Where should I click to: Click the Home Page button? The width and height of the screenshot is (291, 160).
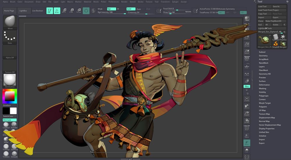[x=9, y=11]
